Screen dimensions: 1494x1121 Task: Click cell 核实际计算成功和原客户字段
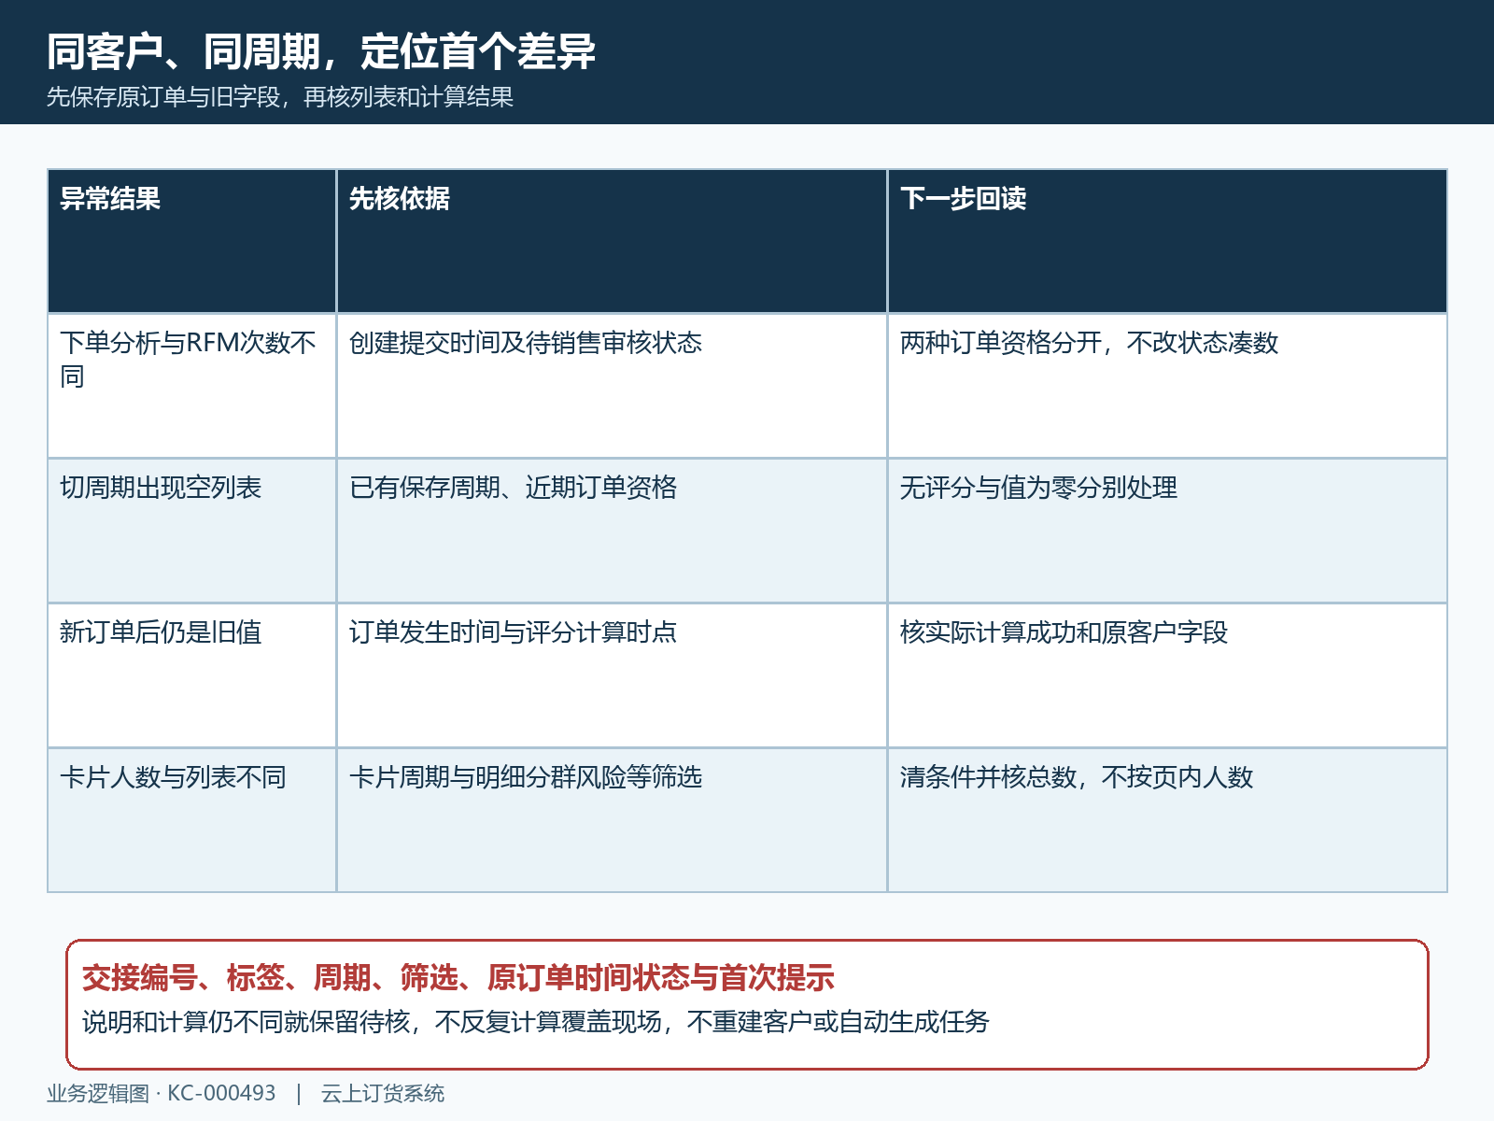(x=1167, y=675)
